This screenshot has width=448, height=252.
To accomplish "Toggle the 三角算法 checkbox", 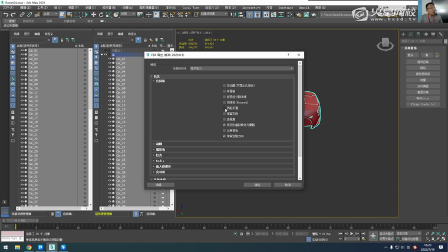I will tap(225, 130).
